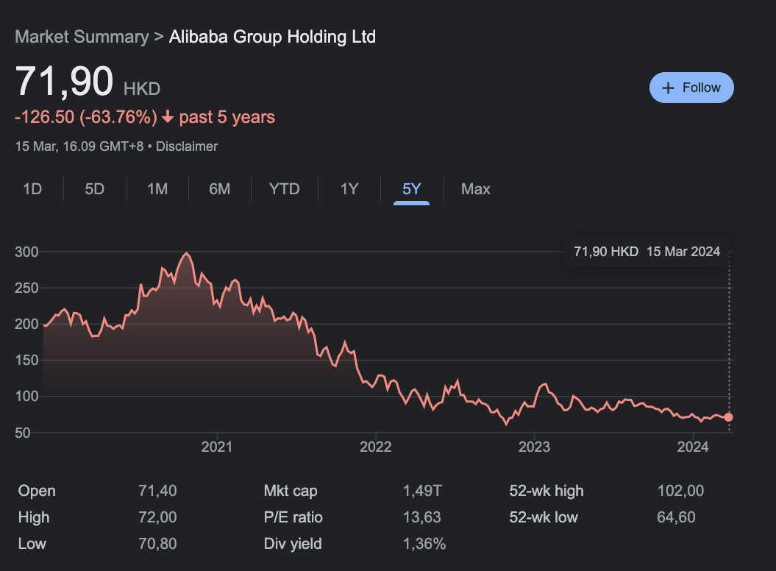Click the plus icon on Follow
The width and height of the screenshot is (776, 571).
668,88
